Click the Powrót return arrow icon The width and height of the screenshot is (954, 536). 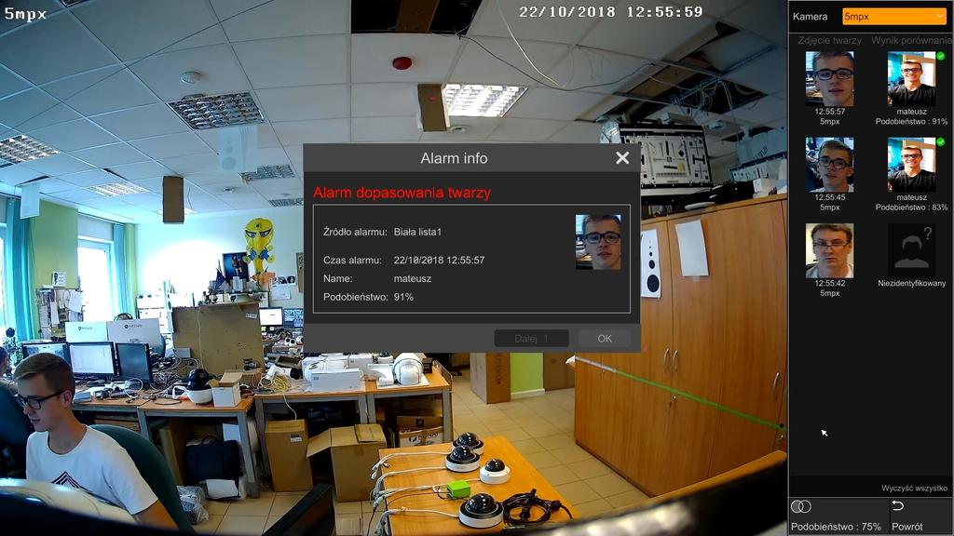tap(897, 505)
